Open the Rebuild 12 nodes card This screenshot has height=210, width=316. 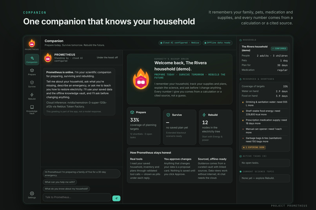215,127
